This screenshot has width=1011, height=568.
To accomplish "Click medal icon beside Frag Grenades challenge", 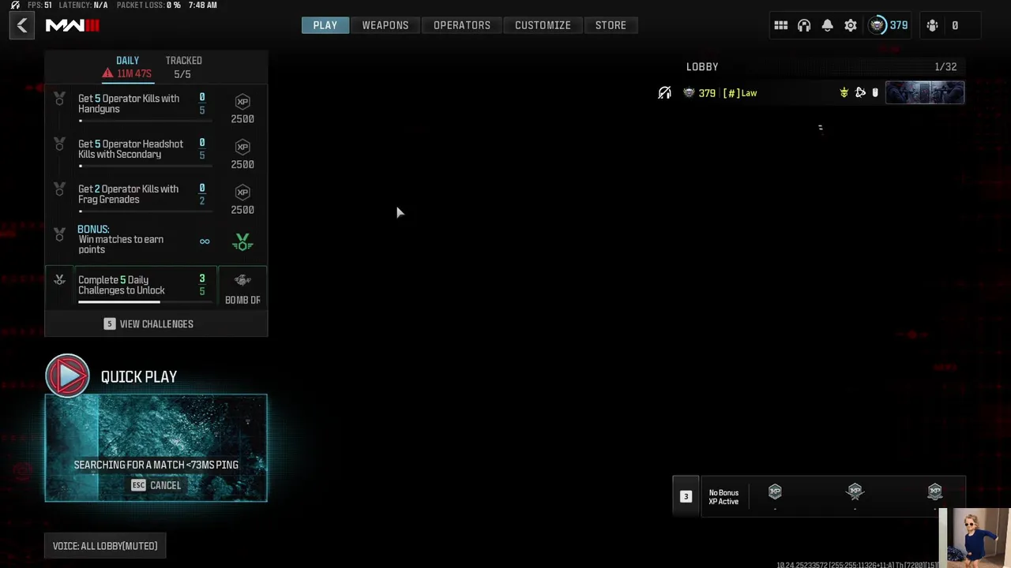I will point(59,189).
